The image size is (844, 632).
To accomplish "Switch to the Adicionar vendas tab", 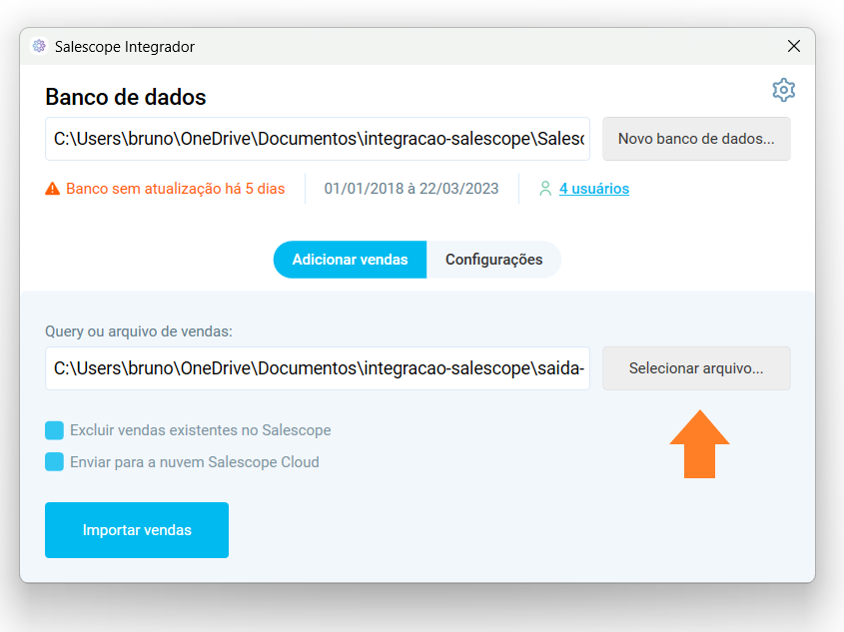I will tap(350, 260).
